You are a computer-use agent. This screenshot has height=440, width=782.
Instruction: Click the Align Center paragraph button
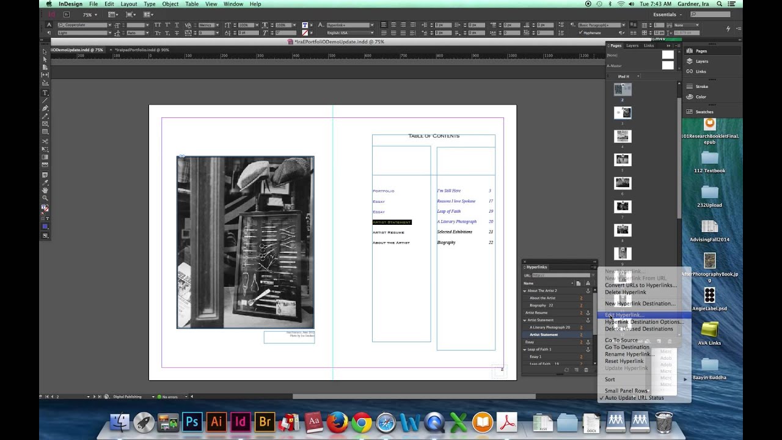tap(393, 25)
